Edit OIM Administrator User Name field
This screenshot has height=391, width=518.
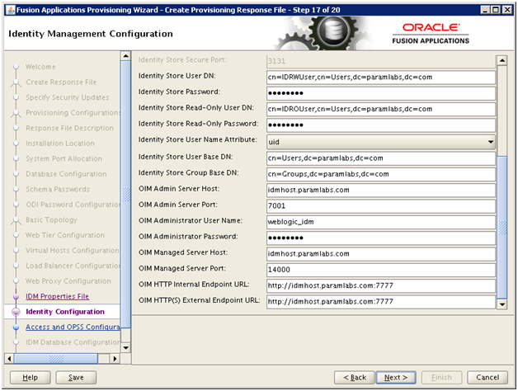381,222
